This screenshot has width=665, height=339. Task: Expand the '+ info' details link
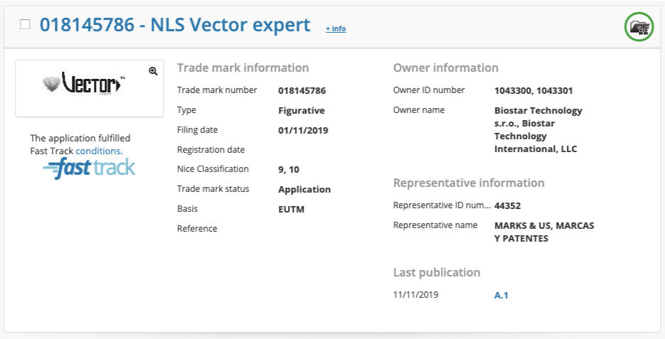pos(336,28)
